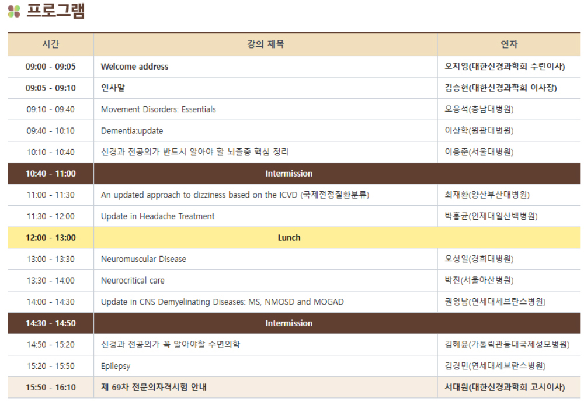Select the 인사말 lecture row title
Image resolution: width=584 pixels, height=401 pixels.
(113, 88)
